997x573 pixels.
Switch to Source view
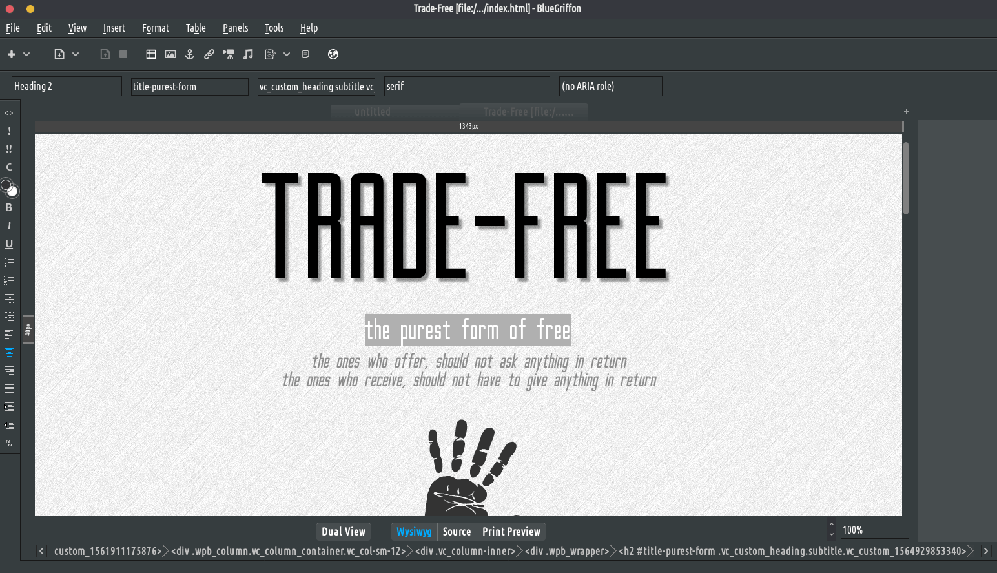pos(457,532)
